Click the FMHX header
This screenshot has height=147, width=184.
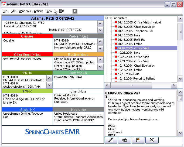pyautogui.click(x=27, y=91)
